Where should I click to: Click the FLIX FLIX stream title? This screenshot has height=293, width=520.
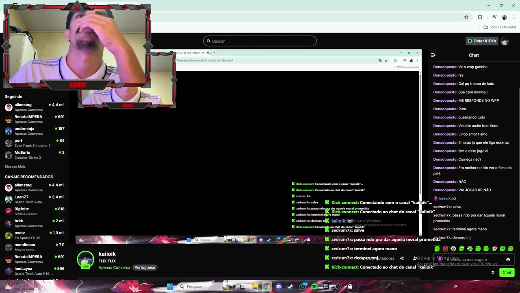click(107, 261)
